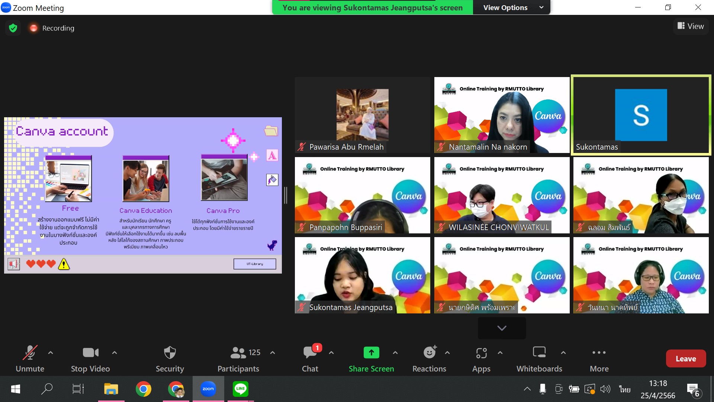Click the paint bucket icon on slide

[272, 180]
